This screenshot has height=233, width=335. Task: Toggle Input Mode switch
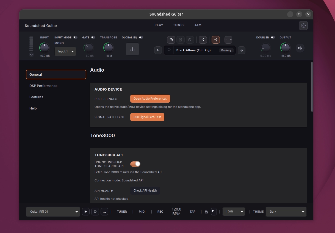pos(75,37)
